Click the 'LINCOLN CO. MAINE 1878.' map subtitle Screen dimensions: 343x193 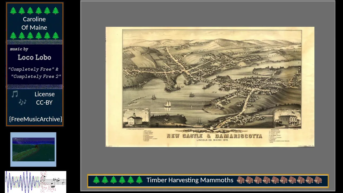pos(212,140)
